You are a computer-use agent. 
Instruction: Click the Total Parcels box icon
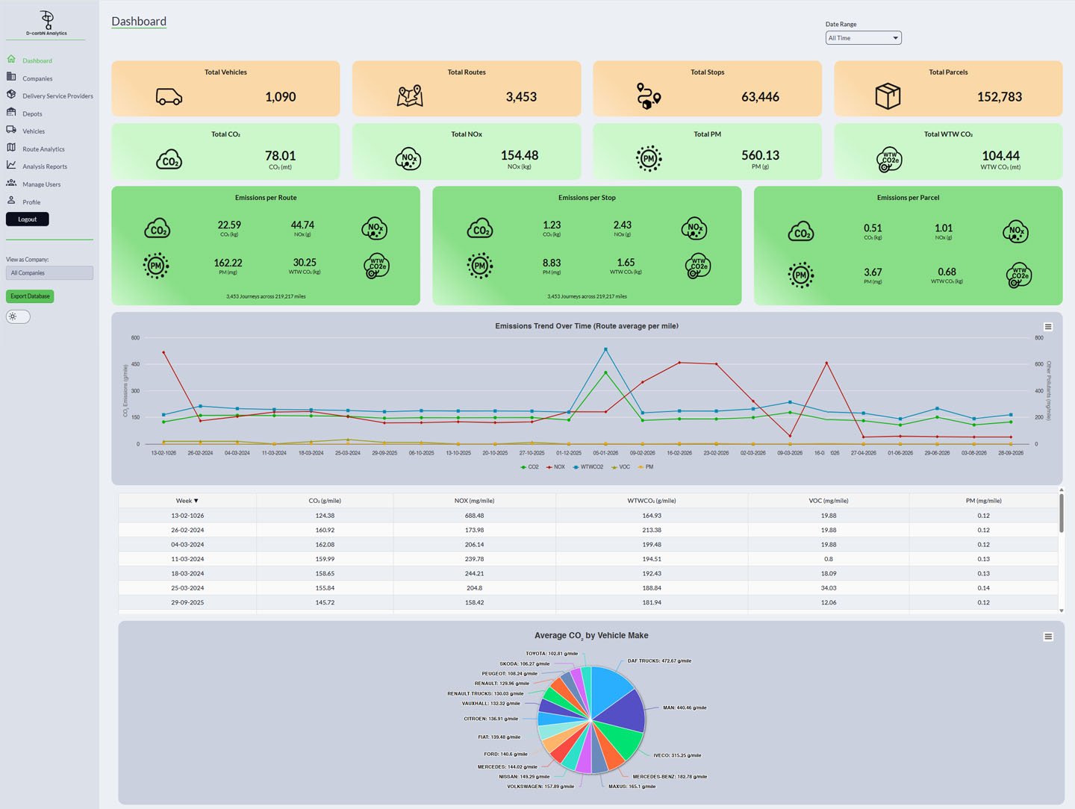pyautogui.click(x=888, y=96)
